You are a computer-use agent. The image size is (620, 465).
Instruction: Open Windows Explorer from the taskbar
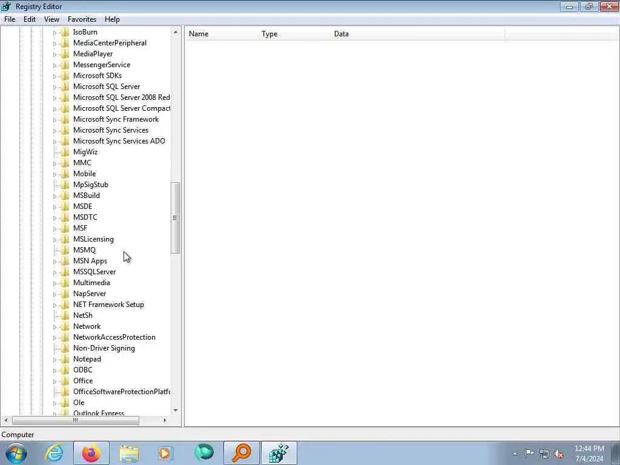pyautogui.click(x=129, y=453)
